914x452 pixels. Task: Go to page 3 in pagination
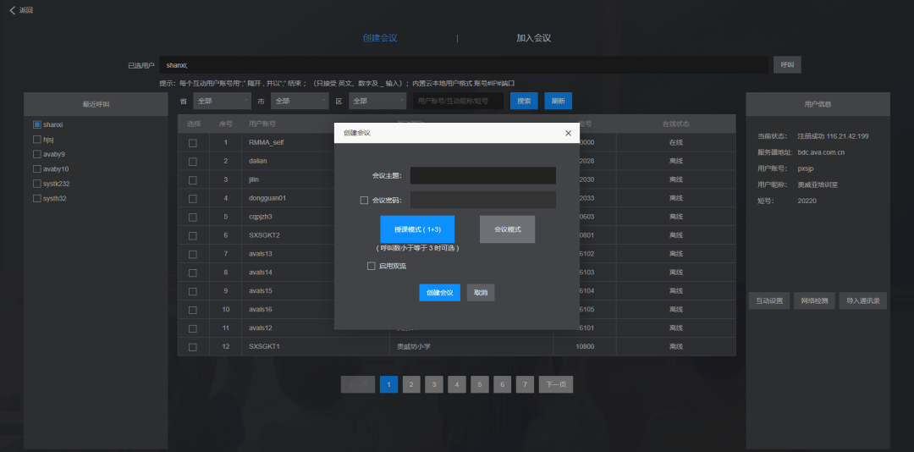point(434,384)
